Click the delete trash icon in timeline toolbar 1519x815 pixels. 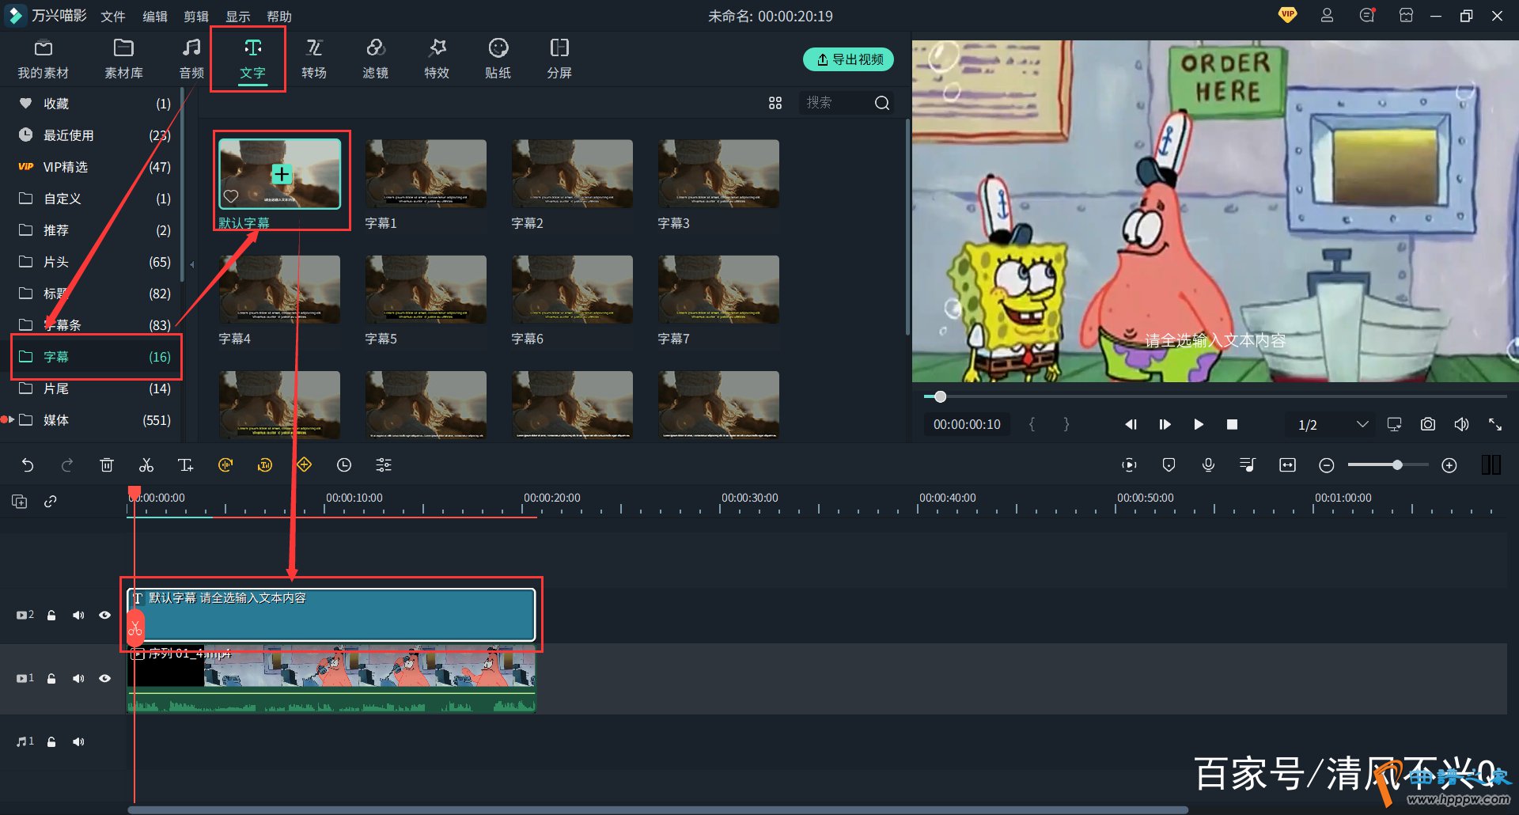107,465
